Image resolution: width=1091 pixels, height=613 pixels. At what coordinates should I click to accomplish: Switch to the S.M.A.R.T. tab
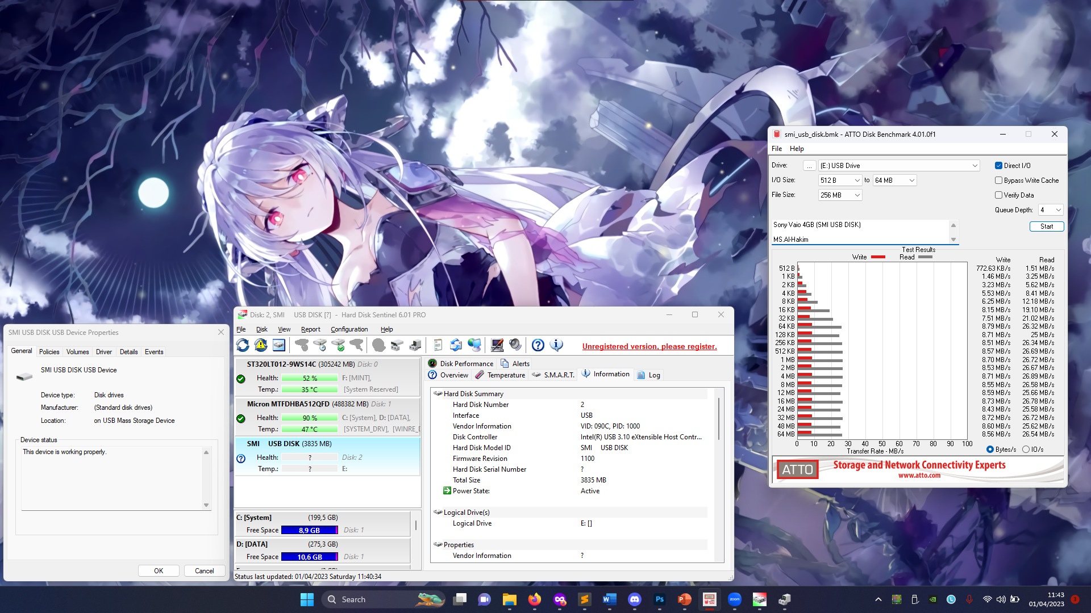click(x=553, y=375)
